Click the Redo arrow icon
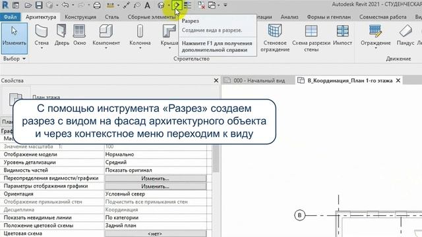Screen dimensions: 422x237 click(x=81, y=5)
